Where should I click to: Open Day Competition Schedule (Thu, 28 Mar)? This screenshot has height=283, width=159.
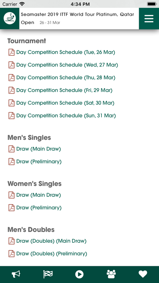pyautogui.click(x=66, y=78)
